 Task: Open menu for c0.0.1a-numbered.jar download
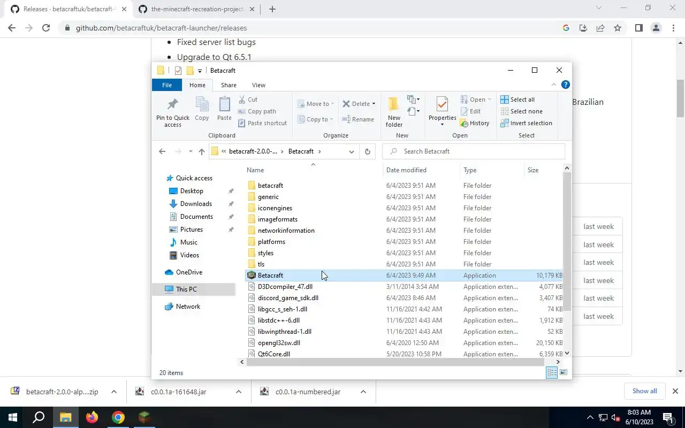click(363, 392)
